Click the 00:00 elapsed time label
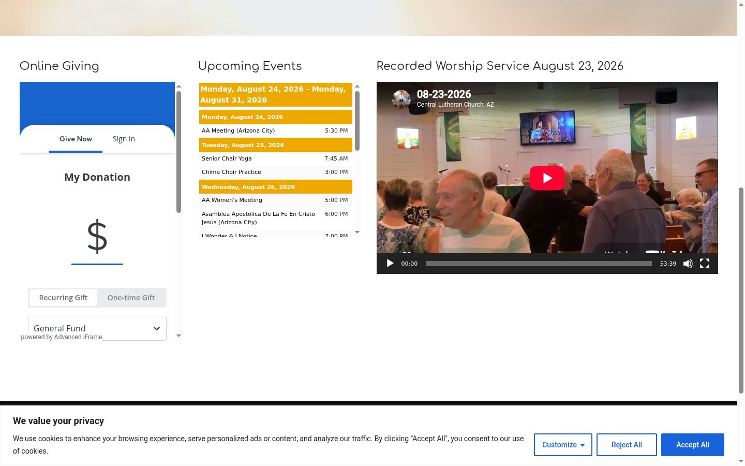This screenshot has width=745, height=466. pos(409,264)
